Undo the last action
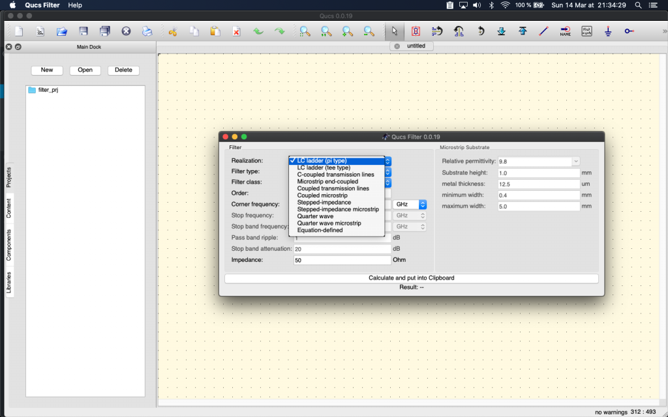 [258, 31]
